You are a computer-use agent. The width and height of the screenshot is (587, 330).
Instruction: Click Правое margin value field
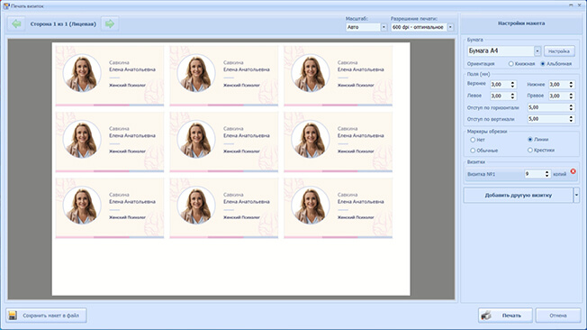pyautogui.click(x=558, y=96)
